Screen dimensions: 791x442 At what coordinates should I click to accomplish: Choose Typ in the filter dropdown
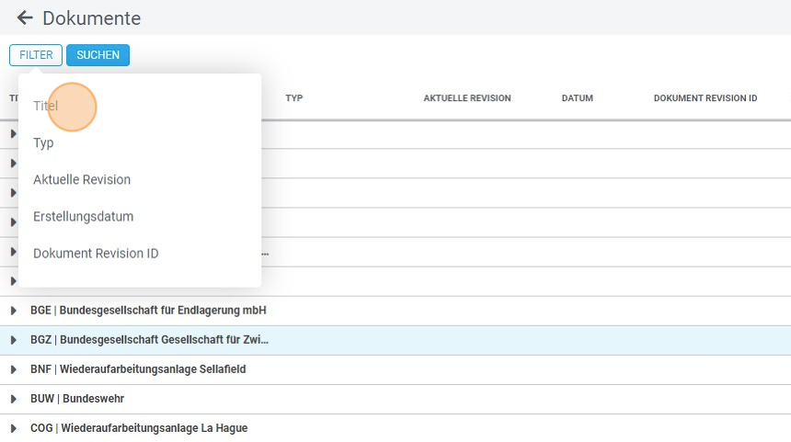(x=43, y=143)
